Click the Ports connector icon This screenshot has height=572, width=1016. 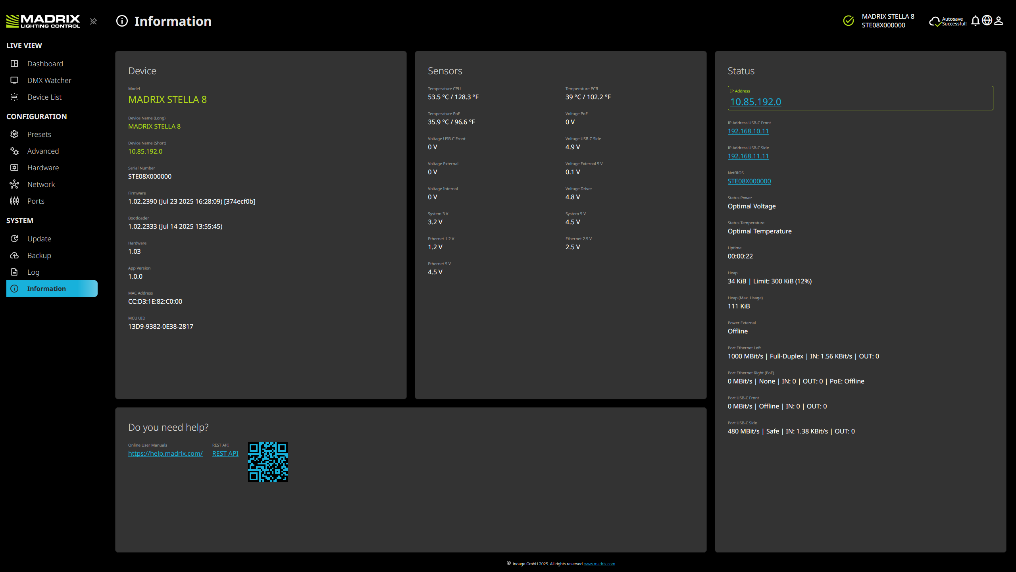14,201
